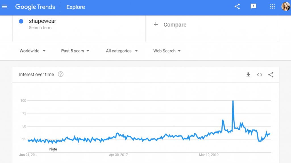The height and width of the screenshot is (163, 291).
Task: Open help for Interest over time
Action: click(61, 74)
